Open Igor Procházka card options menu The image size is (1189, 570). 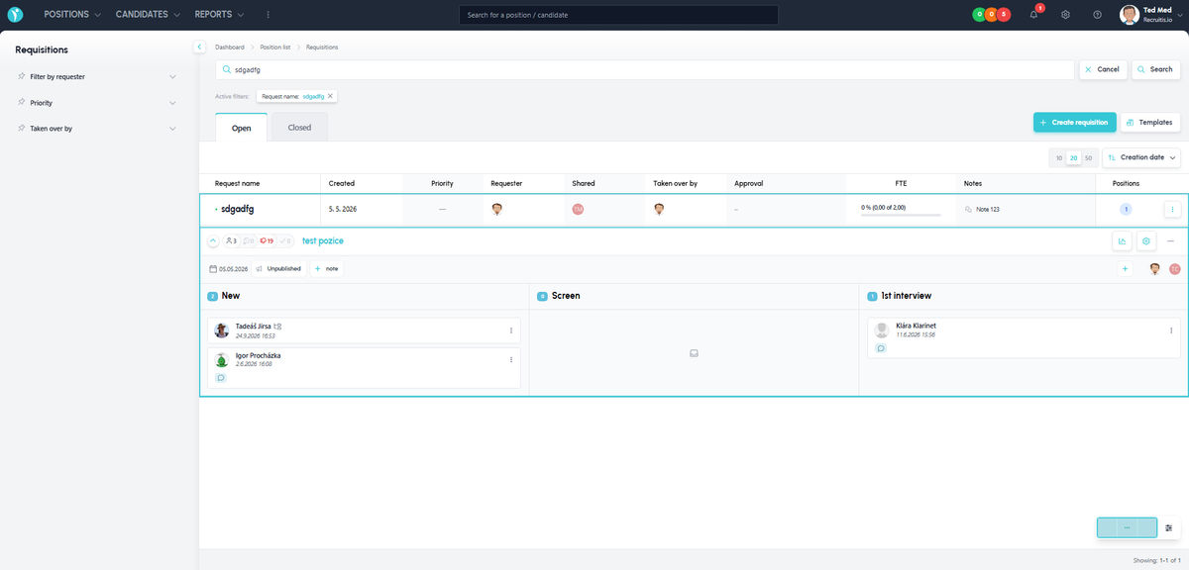pyautogui.click(x=511, y=360)
